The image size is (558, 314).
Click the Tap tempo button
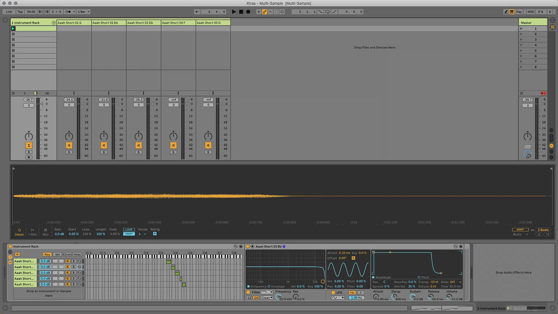[20, 12]
